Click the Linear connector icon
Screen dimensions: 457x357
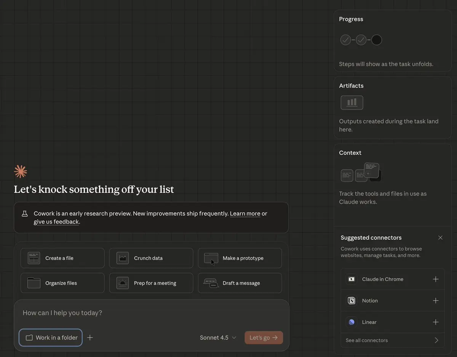click(352, 322)
